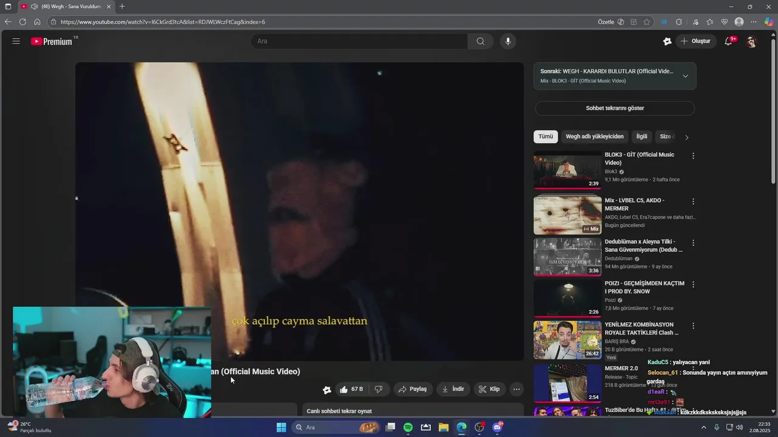778x437 pixels.
Task: Click the YouTube search magnifier button
Action: pyautogui.click(x=480, y=41)
